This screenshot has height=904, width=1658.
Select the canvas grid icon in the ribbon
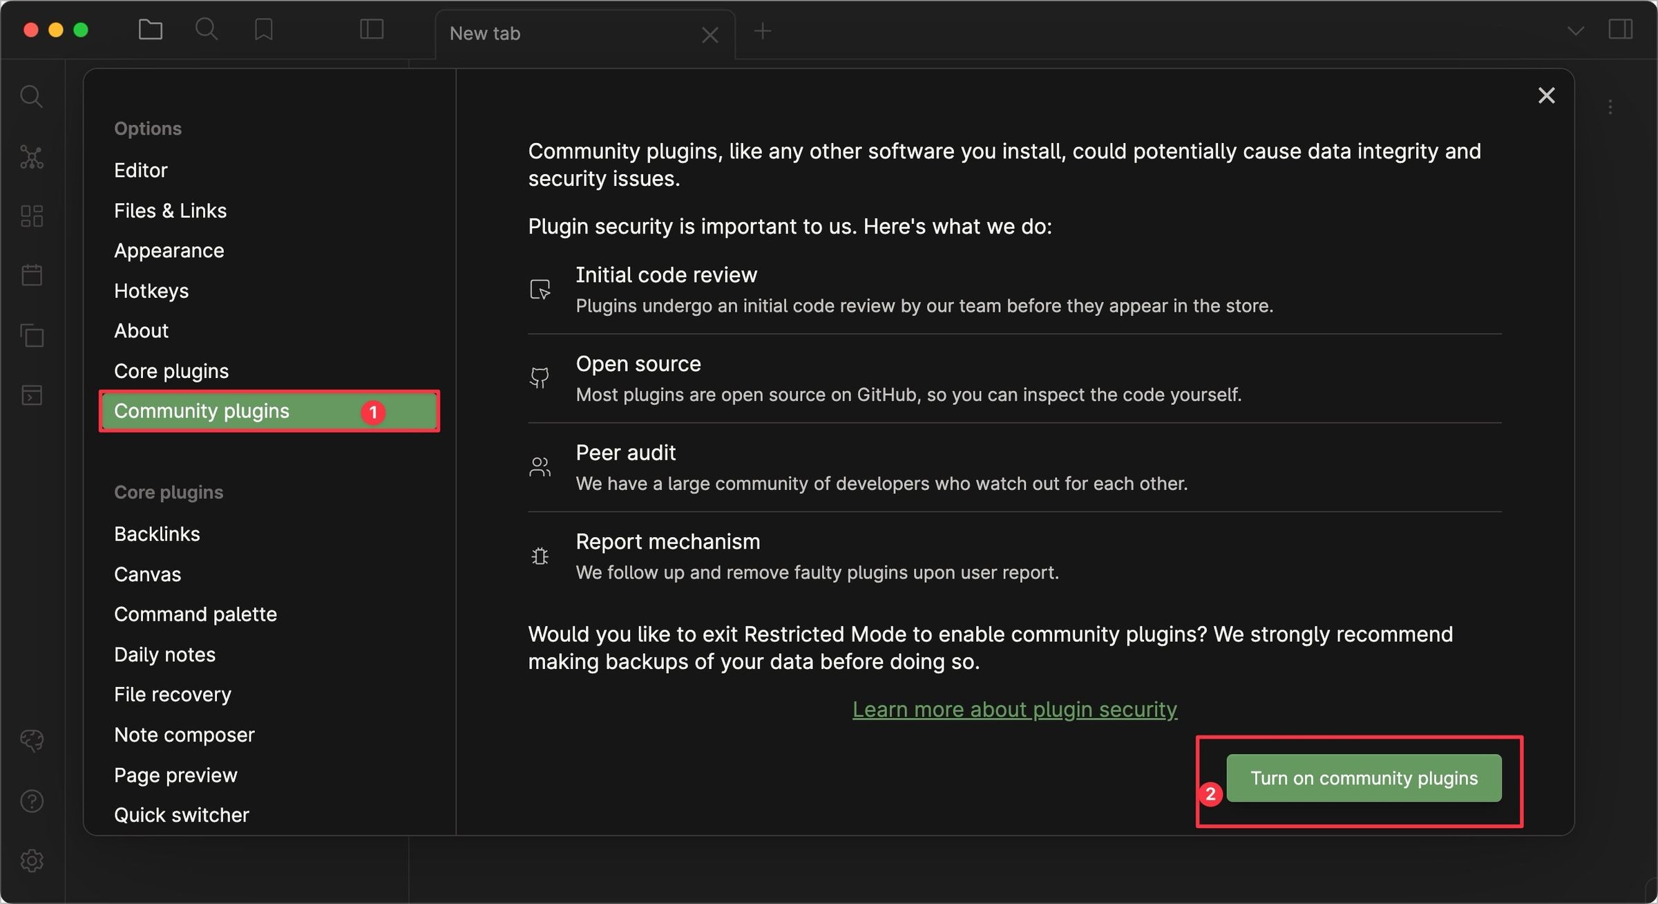pyautogui.click(x=32, y=216)
